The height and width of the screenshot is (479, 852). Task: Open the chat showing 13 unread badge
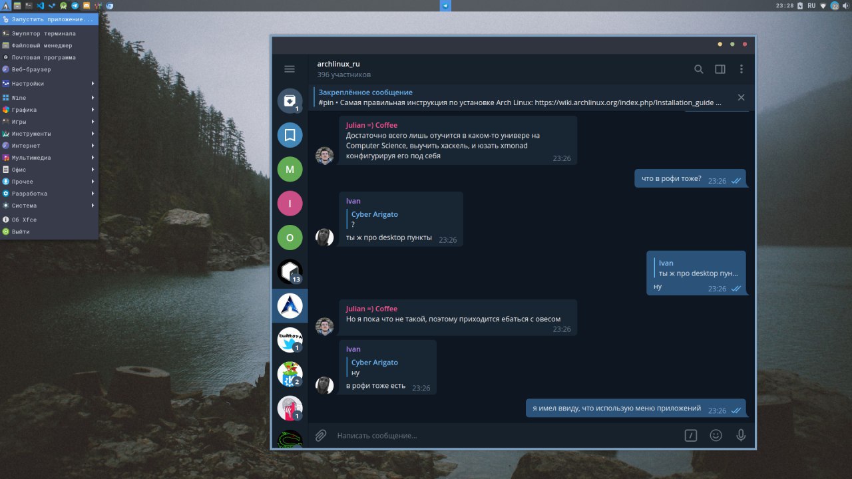click(x=290, y=271)
